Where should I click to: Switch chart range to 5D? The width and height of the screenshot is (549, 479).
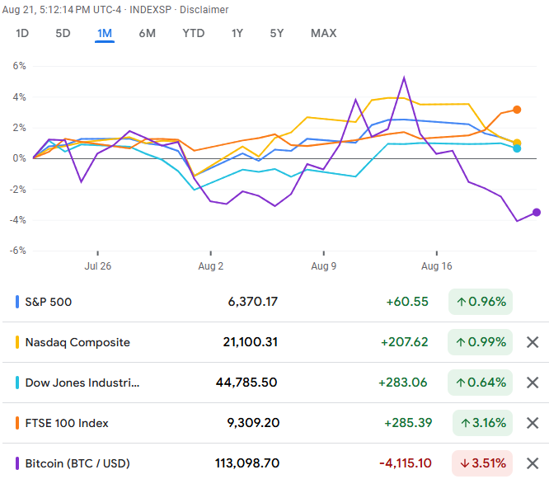pos(63,33)
